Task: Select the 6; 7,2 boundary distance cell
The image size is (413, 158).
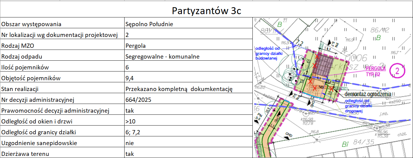Action: (188, 132)
